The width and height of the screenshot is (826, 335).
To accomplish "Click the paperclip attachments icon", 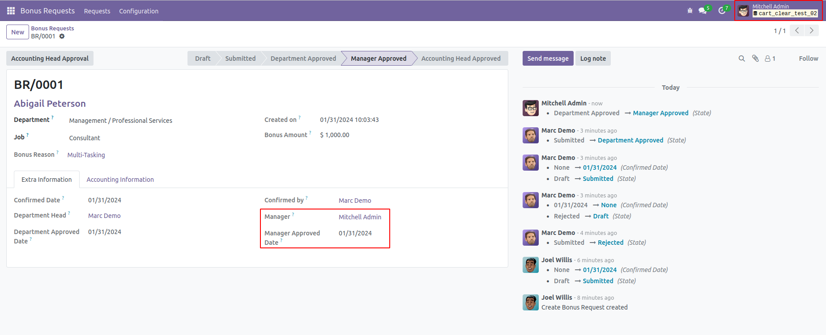I will pyautogui.click(x=755, y=59).
